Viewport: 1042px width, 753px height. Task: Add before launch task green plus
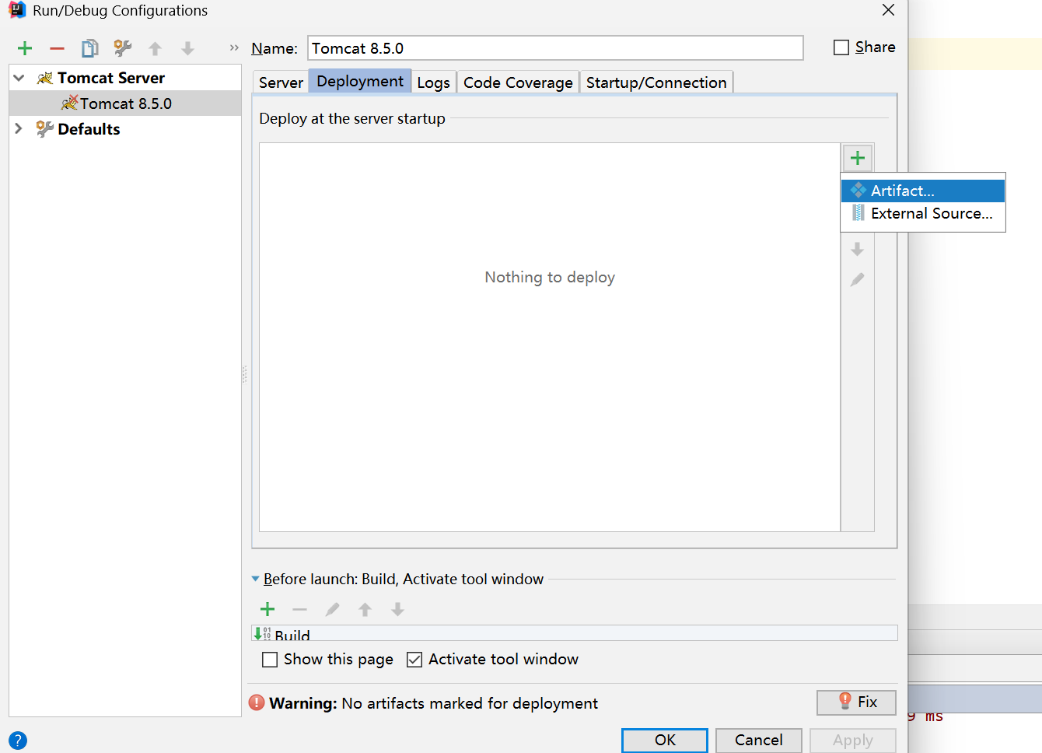click(x=267, y=609)
